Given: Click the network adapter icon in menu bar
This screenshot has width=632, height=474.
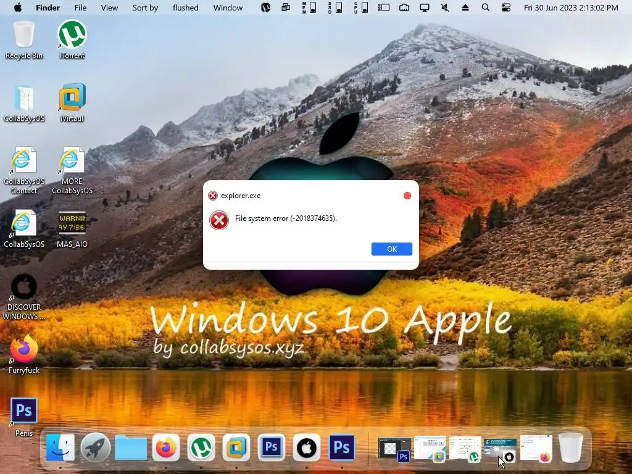Looking at the screenshot, I should point(404,7).
